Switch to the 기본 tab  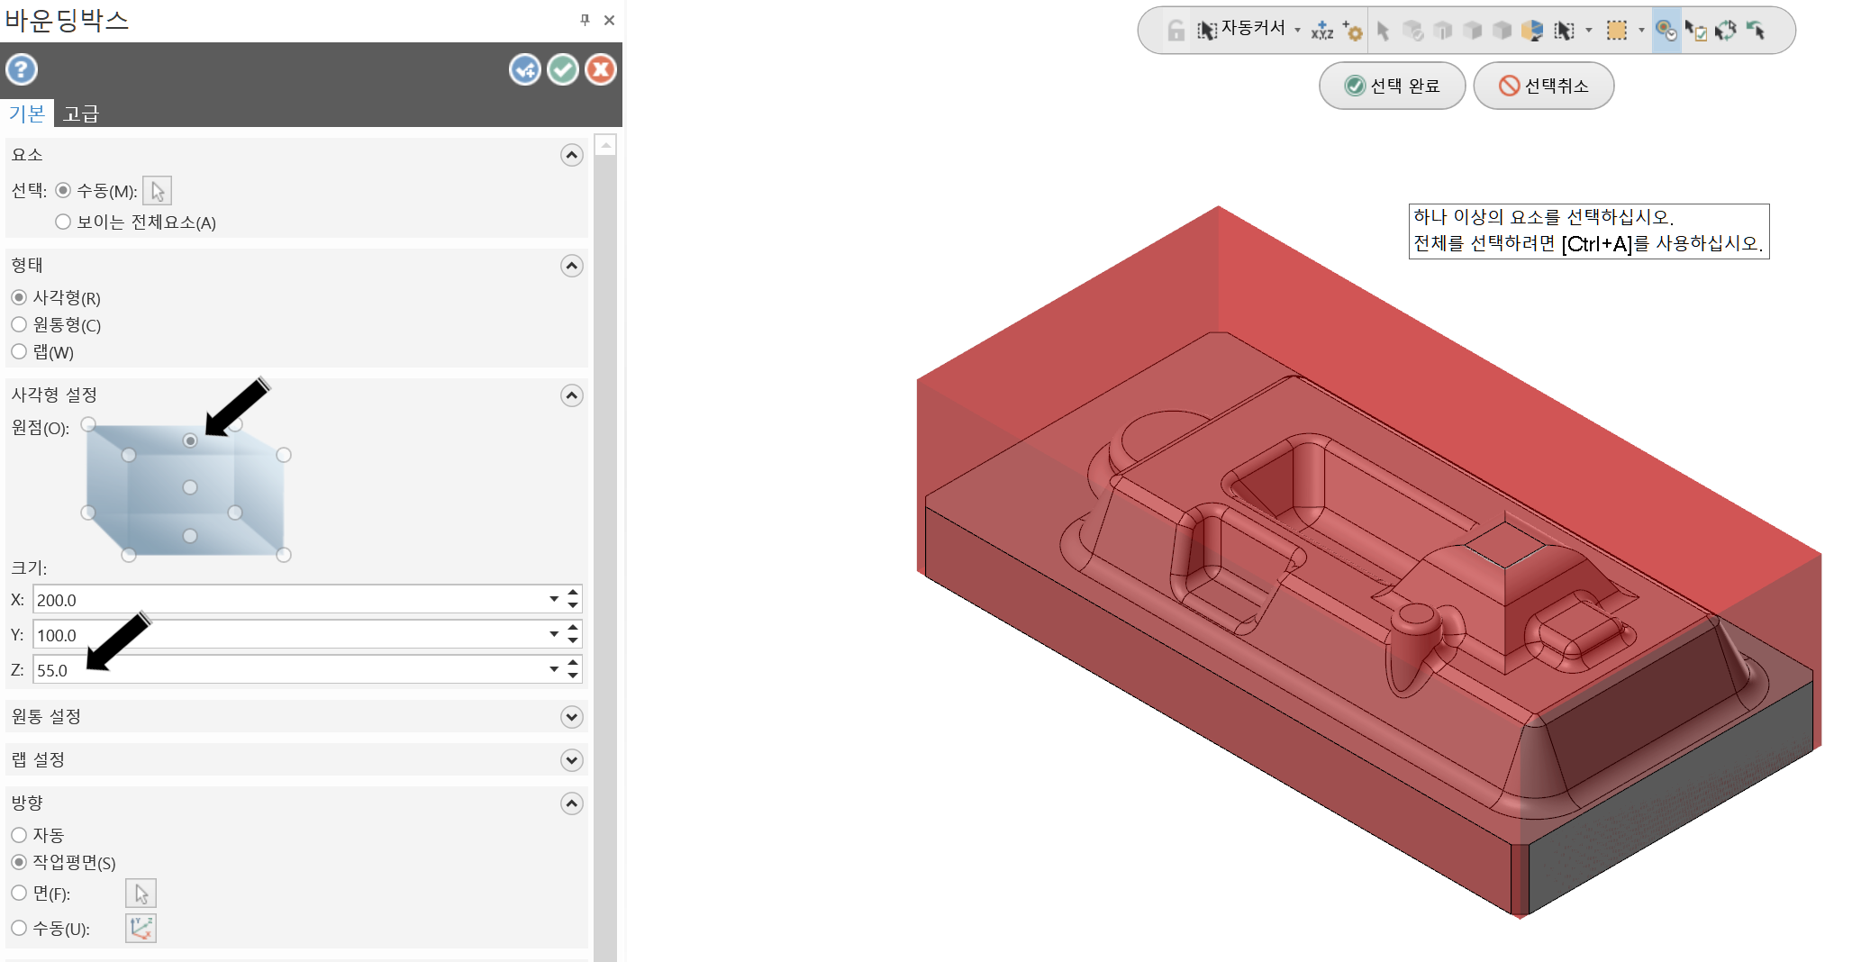click(x=27, y=113)
